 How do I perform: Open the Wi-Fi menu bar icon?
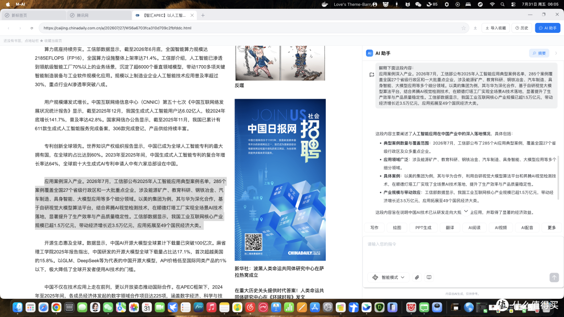(492, 4)
